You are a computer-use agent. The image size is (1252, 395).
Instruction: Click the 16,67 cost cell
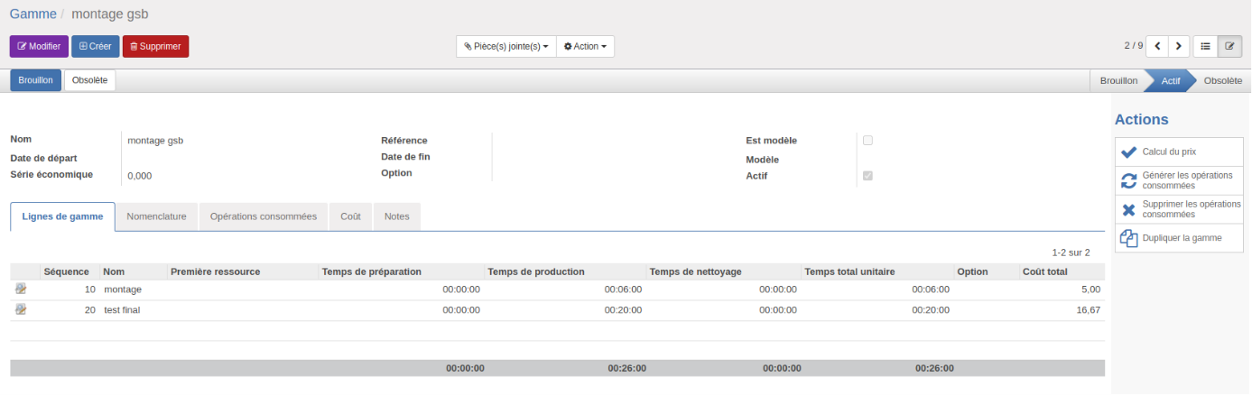1088,309
